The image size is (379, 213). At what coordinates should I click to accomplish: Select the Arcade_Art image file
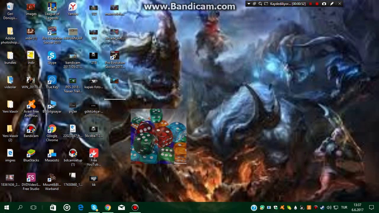click(x=115, y=34)
